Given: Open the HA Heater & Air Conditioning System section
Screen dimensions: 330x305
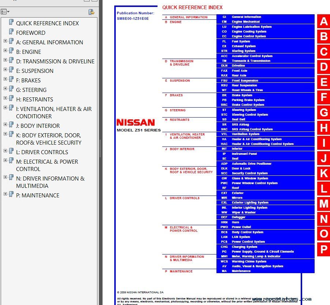Looking at the screenshot, I should coord(266,139).
